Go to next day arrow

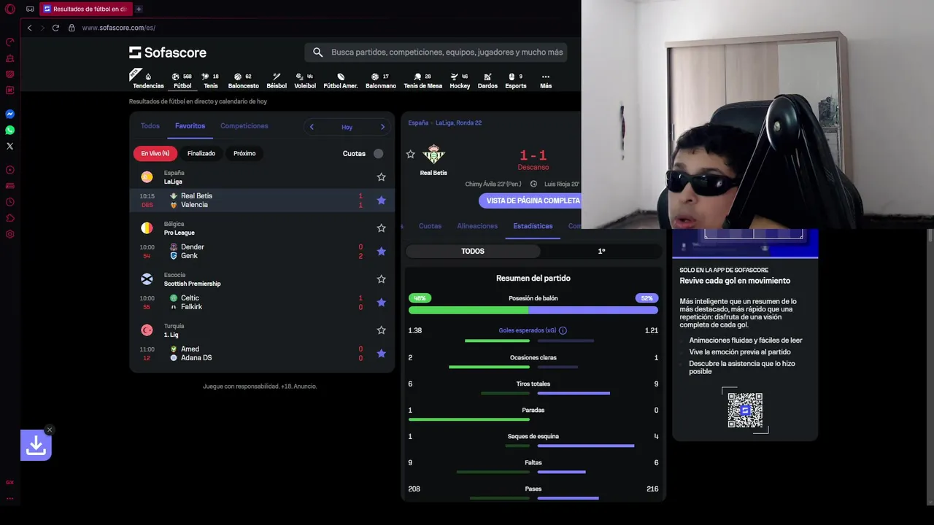coord(382,127)
